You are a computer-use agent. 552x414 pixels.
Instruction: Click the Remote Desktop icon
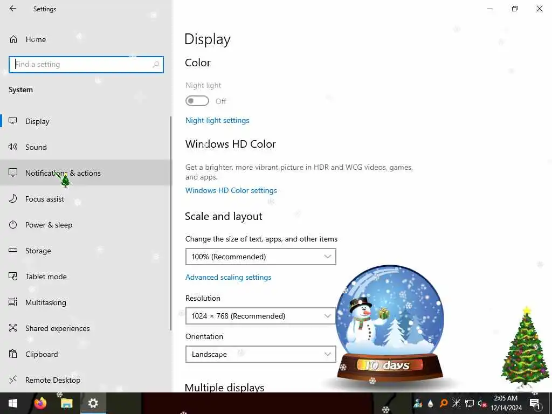coord(13,380)
